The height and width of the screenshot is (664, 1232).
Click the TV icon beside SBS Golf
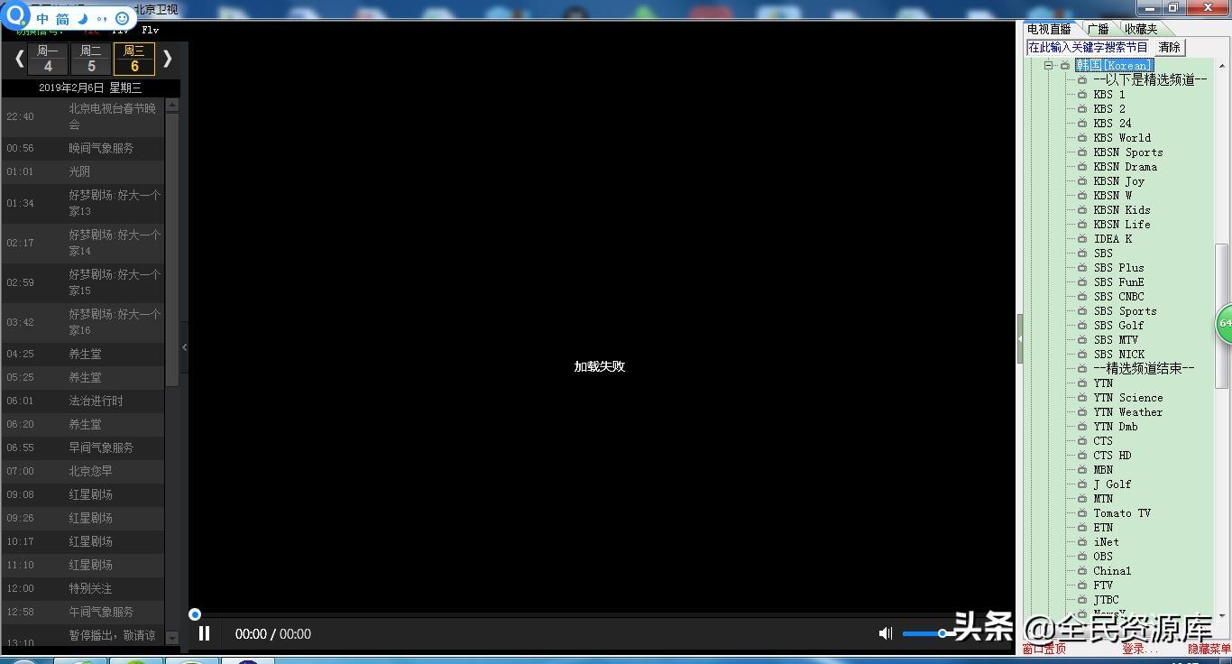[1082, 326]
